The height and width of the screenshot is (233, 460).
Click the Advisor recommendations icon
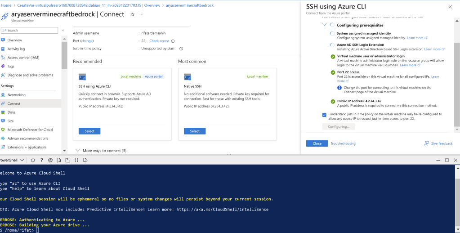(x=3, y=138)
